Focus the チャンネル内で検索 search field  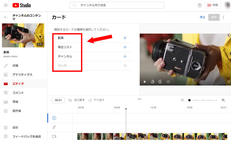[117, 5]
